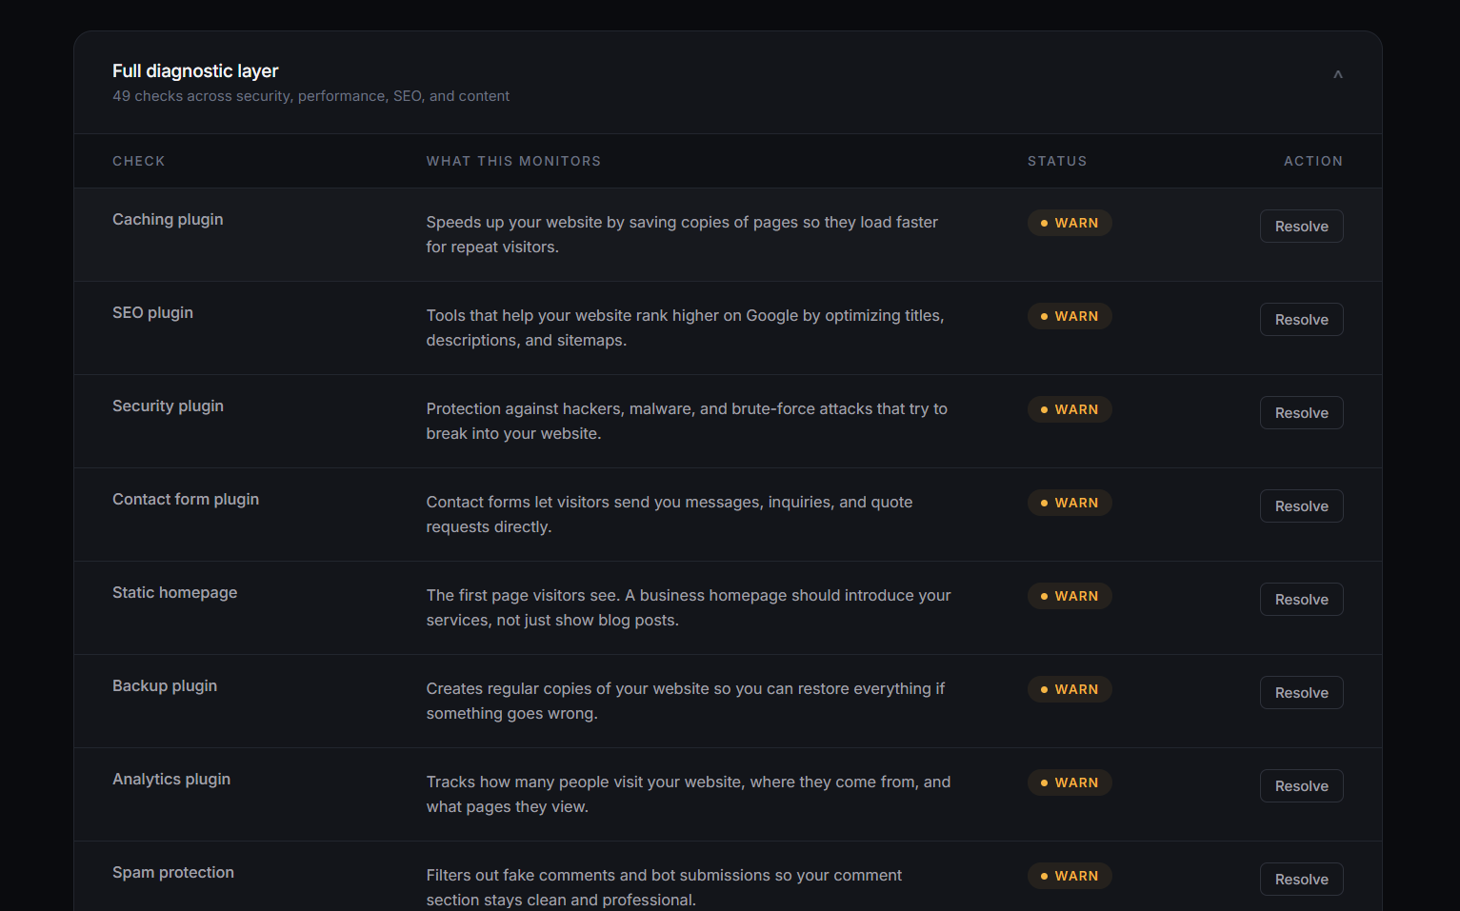Resolve the SEO plugin warning
This screenshot has height=911, width=1460.
point(1301,319)
